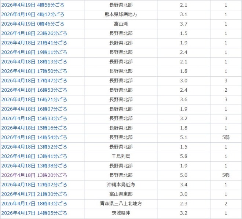Click the April 18 13時41分 date link
The image size is (242, 219).
34,156
